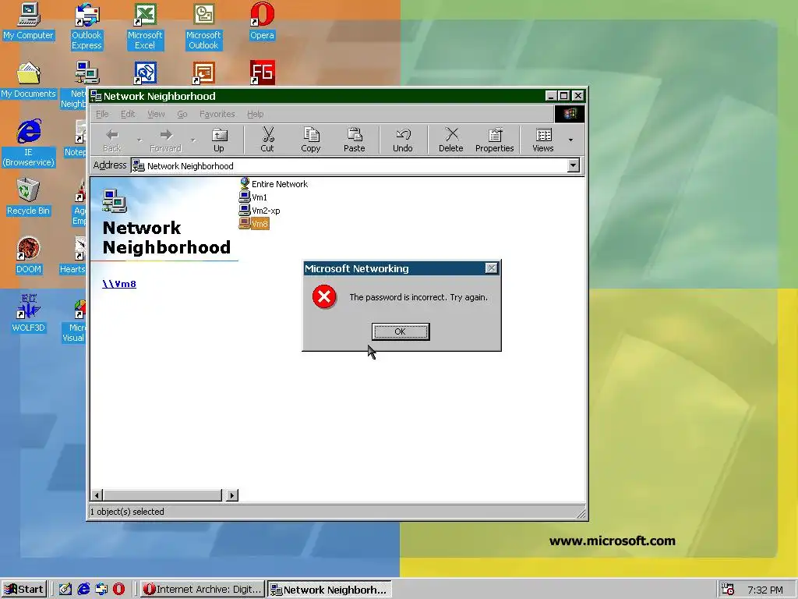Screen dimensions: 798x599
Task: Select My Computer desktop icon
Action: 29,21
